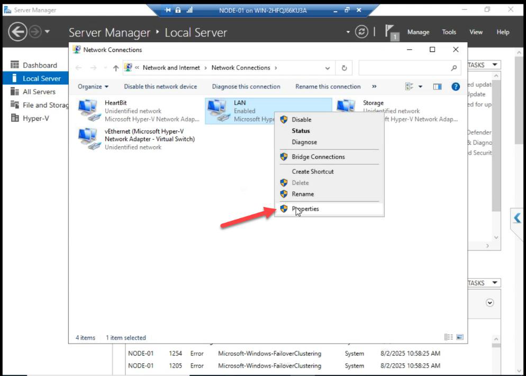Select event row 1254 FailoverClustering error
Image resolution: width=526 pixels, height=376 pixels.
(x=285, y=354)
